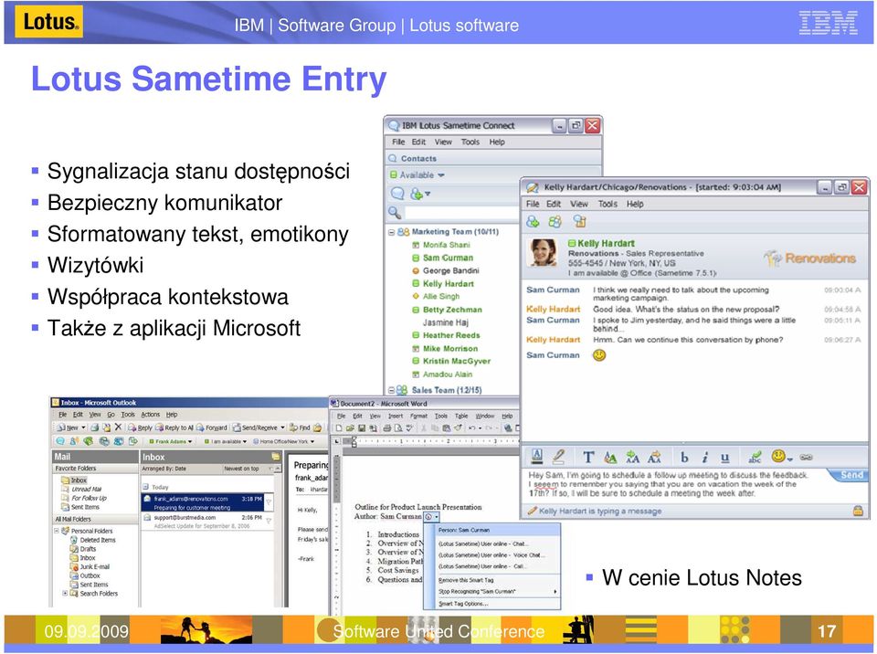
Task: Click the padlock encryption icon in chat status bar
Action: [x=858, y=511]
